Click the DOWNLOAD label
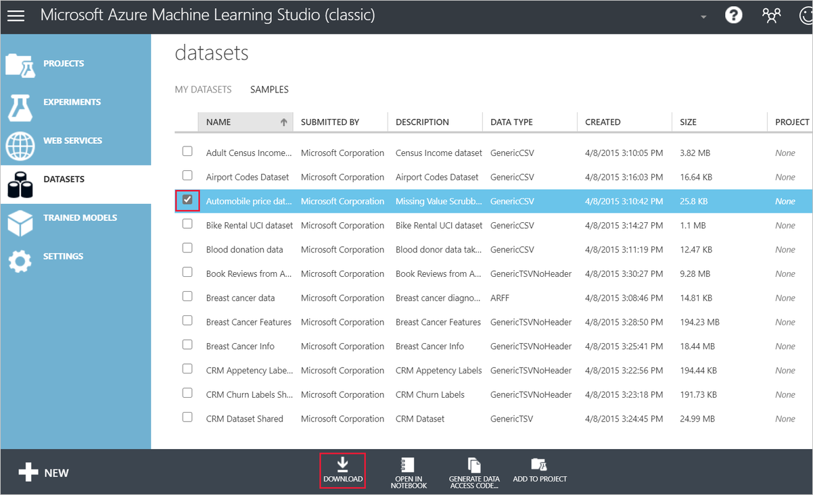 pos(343,479)
